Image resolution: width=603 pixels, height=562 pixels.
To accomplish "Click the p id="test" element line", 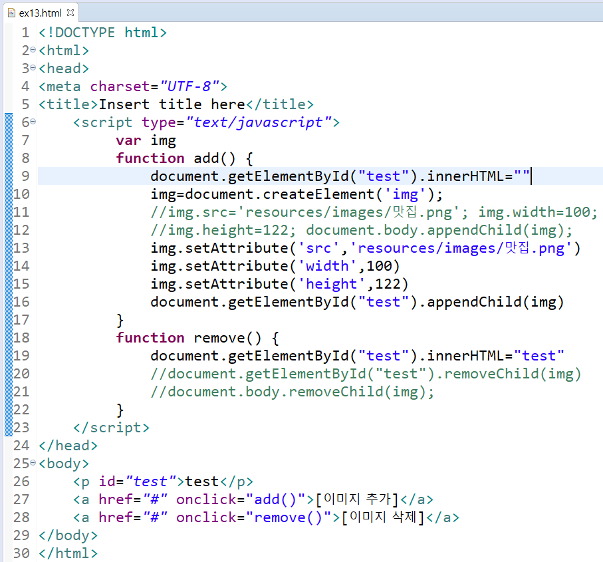I will (x=163, y=482).
